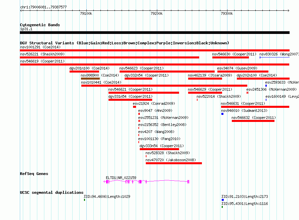The image size is (299, 220).
Task: Click UCSC segmental duplications heading
Action: [52, 192]
